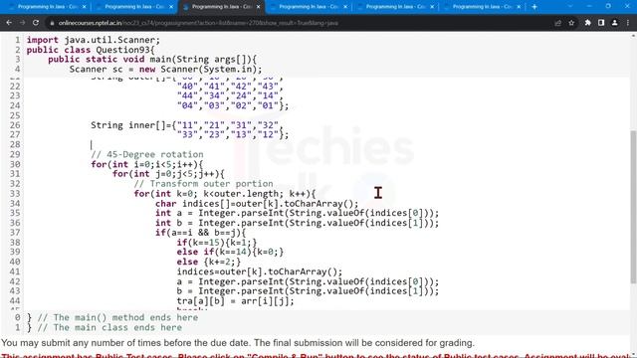The width and height of the screenshot is (637, 358).
Task: Click line number 35 in the gutter
Action: click(15, 213)
